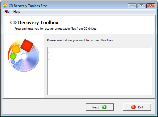The width and height of the screenshot is (158, 117).
Task: Click the 'Please select drive' instruction text
Action: [80, 40]
